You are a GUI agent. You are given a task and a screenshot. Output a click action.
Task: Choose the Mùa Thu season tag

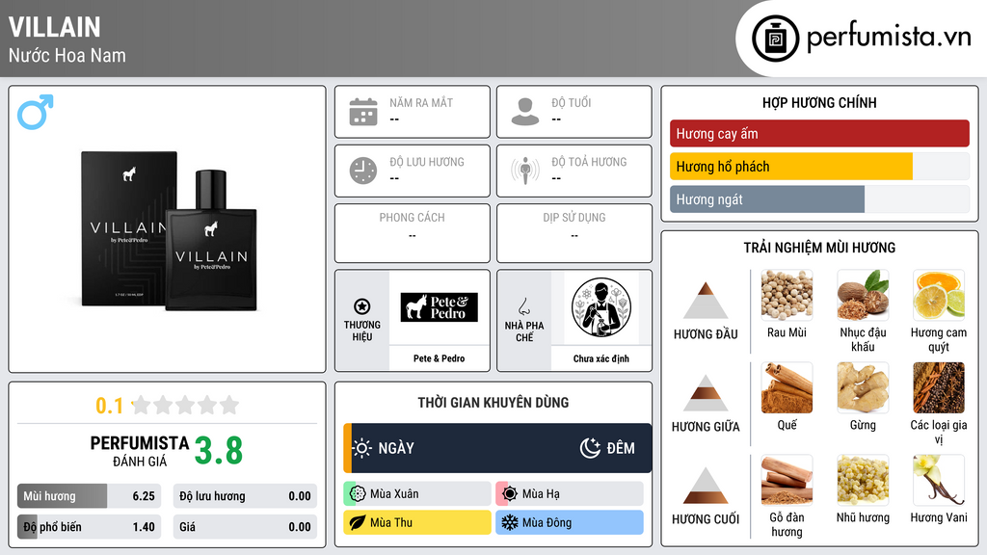[416, 522]
